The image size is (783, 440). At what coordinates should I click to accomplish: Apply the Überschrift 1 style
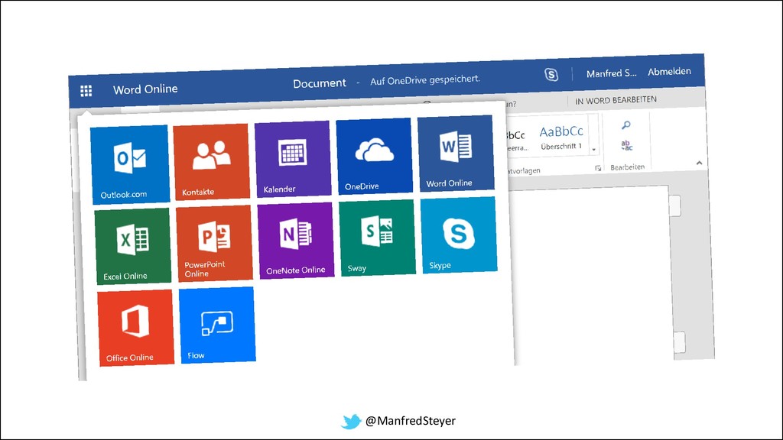click(561, 137)
